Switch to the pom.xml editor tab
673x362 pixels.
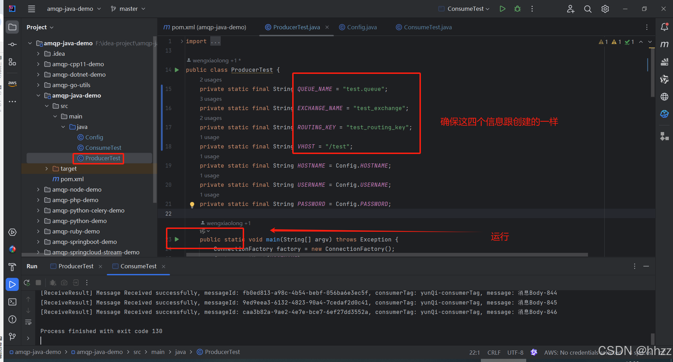(x=205, y=27)
